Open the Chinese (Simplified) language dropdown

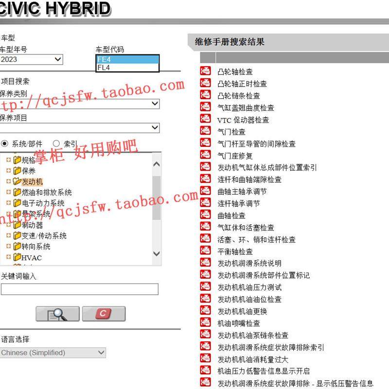[100, 352]
